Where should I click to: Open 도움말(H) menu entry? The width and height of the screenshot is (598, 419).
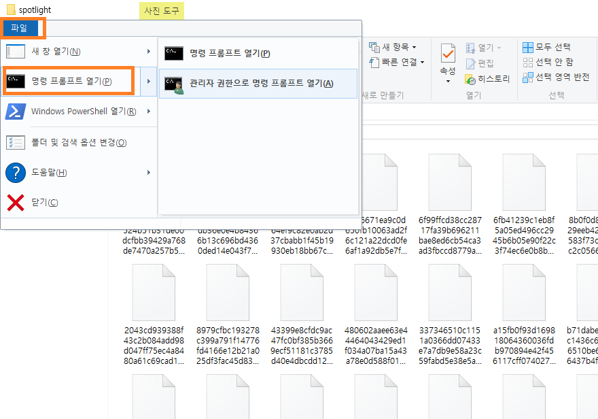79,173
